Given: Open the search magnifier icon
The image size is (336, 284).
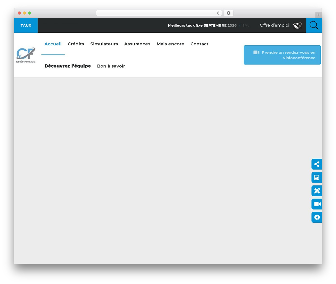Looking at the screenshot, I should (314, 25).
